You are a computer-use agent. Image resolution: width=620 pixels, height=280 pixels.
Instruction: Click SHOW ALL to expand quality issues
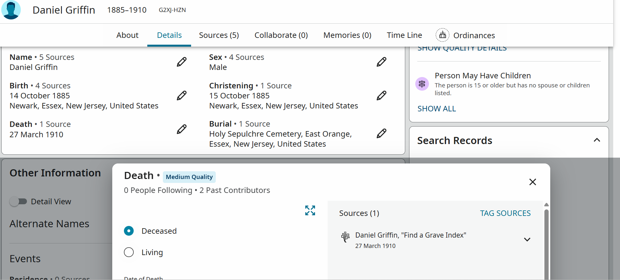436,109
